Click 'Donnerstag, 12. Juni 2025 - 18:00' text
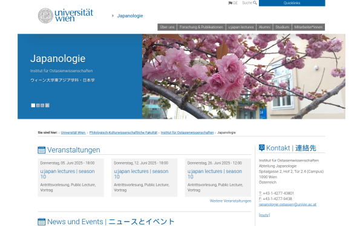 click(x=141, y=163)
